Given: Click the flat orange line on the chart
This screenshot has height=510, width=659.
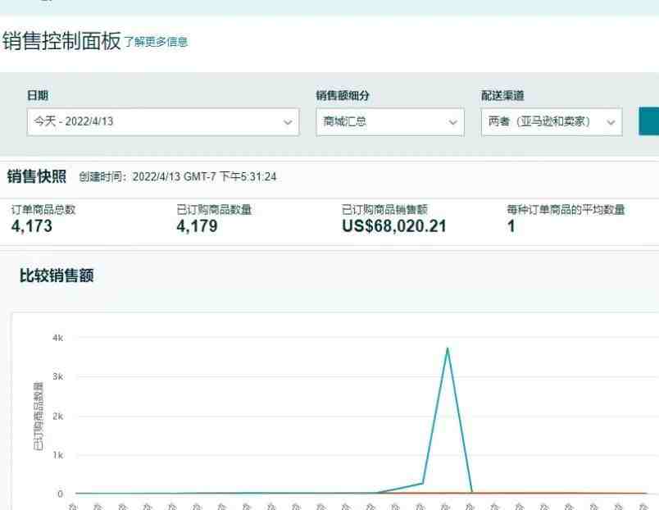Looking at the screenshot, I should pyautogui.click(x=557, y=494).
